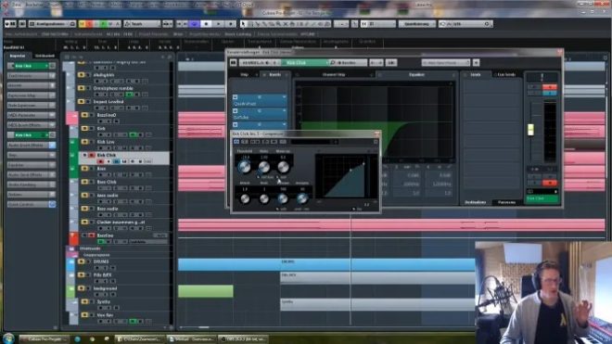Toggle the Compressor bypass button
The height and width of the screenshot is (344, 612).
click(236, 142)
